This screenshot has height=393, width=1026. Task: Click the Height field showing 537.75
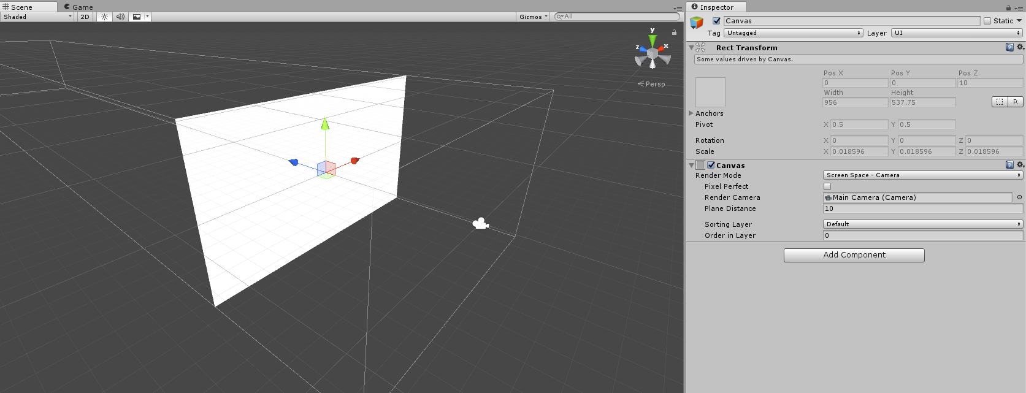pyautogui.click(x=922, y=102)
